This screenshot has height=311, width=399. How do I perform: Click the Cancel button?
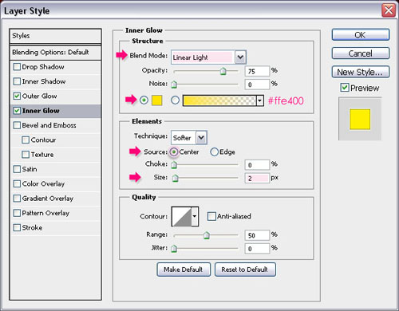pos(361,53)
